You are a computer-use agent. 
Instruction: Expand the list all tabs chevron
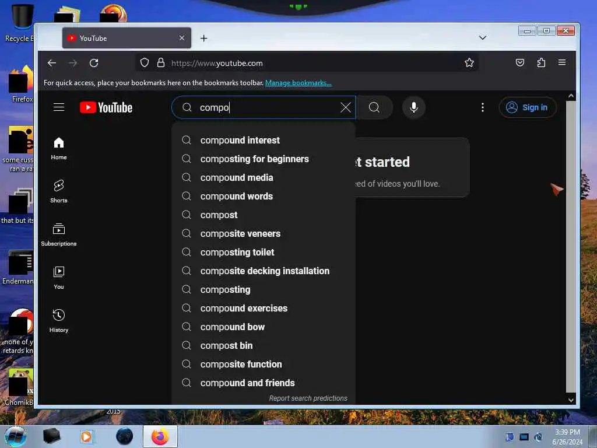pos(482,38)
